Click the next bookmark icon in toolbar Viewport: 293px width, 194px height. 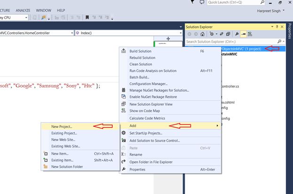click(100, 17)
